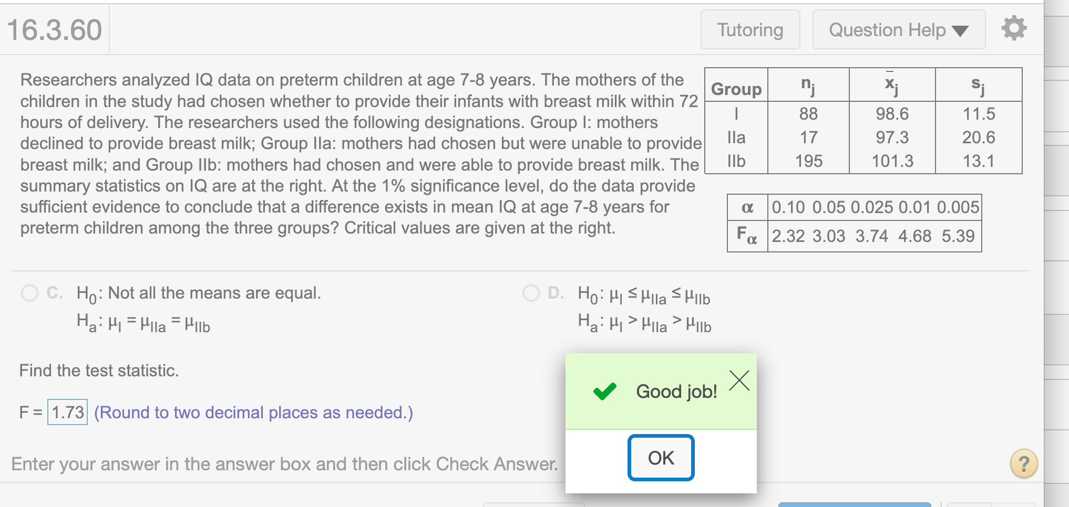Click the Group column header in table

click(736, 89)
